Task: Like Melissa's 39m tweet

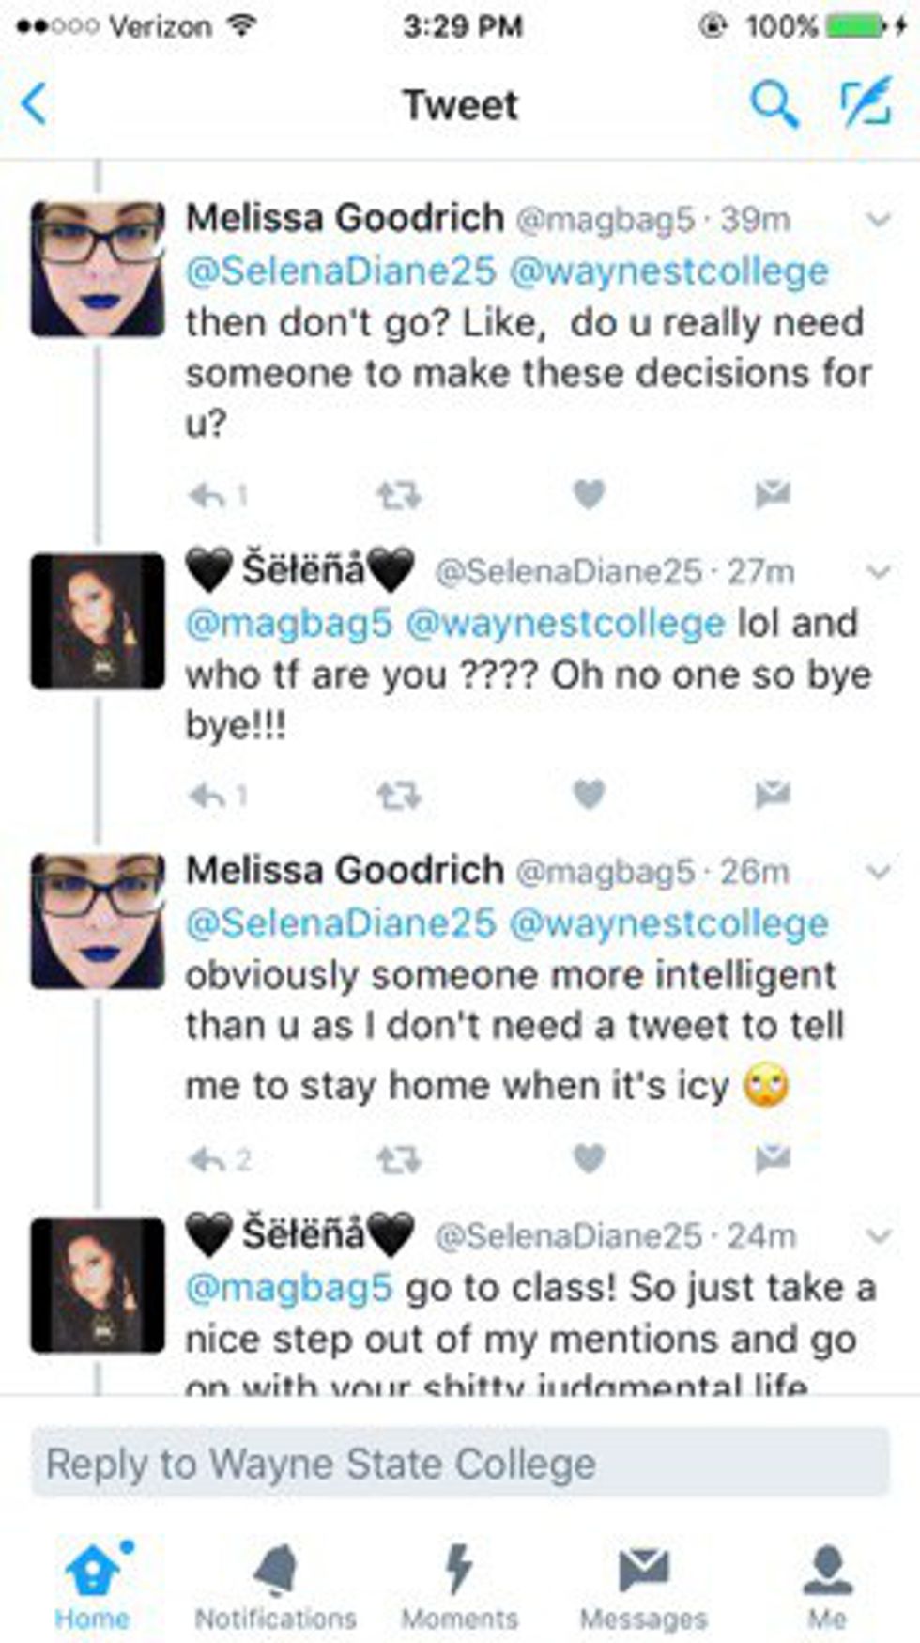Action: pyautogui.click(x=589, y=494)
